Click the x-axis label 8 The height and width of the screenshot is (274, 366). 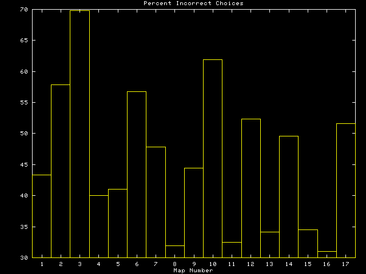pyautogui.click(x=175, y=264)
